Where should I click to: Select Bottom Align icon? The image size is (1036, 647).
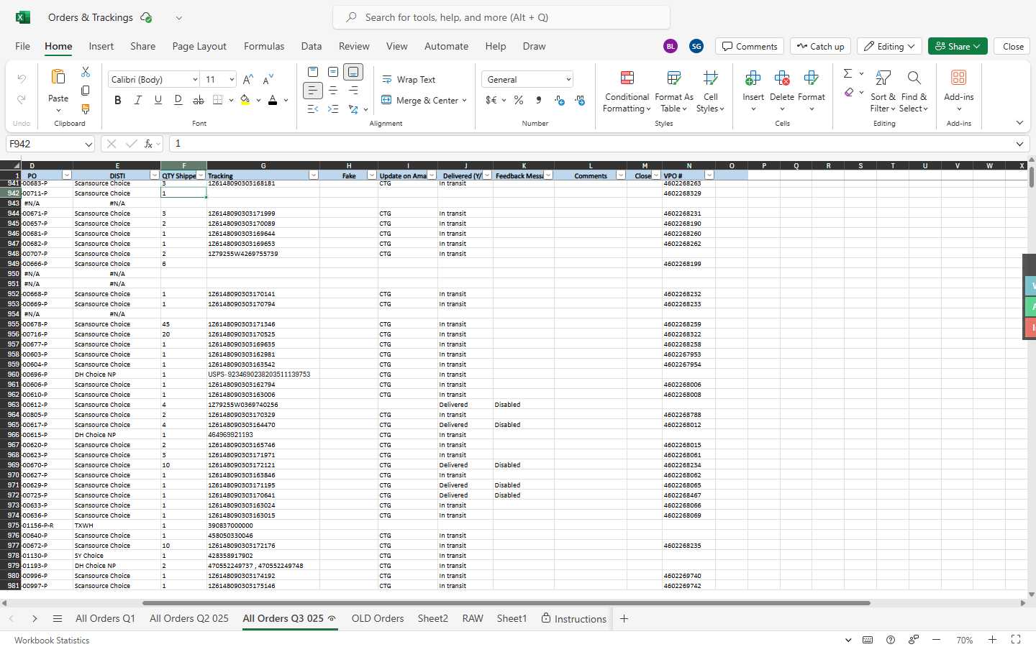coord(353,72)
